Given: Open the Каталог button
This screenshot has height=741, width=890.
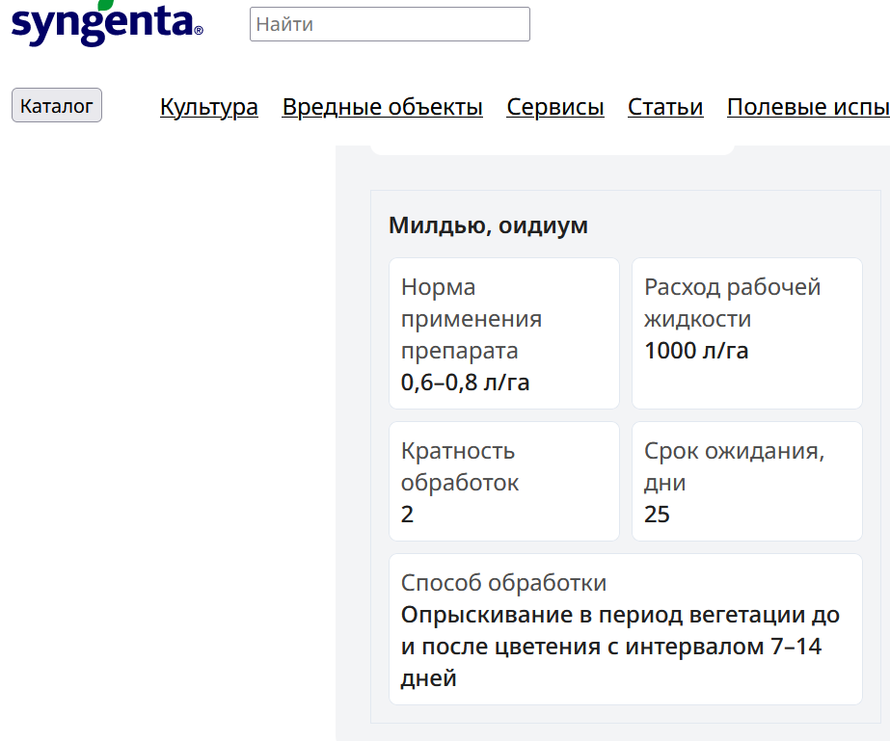Looking at the screenshot, I should [57, 105].
